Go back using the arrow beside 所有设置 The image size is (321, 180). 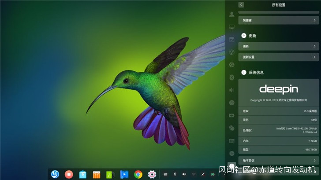pos(241,5)
